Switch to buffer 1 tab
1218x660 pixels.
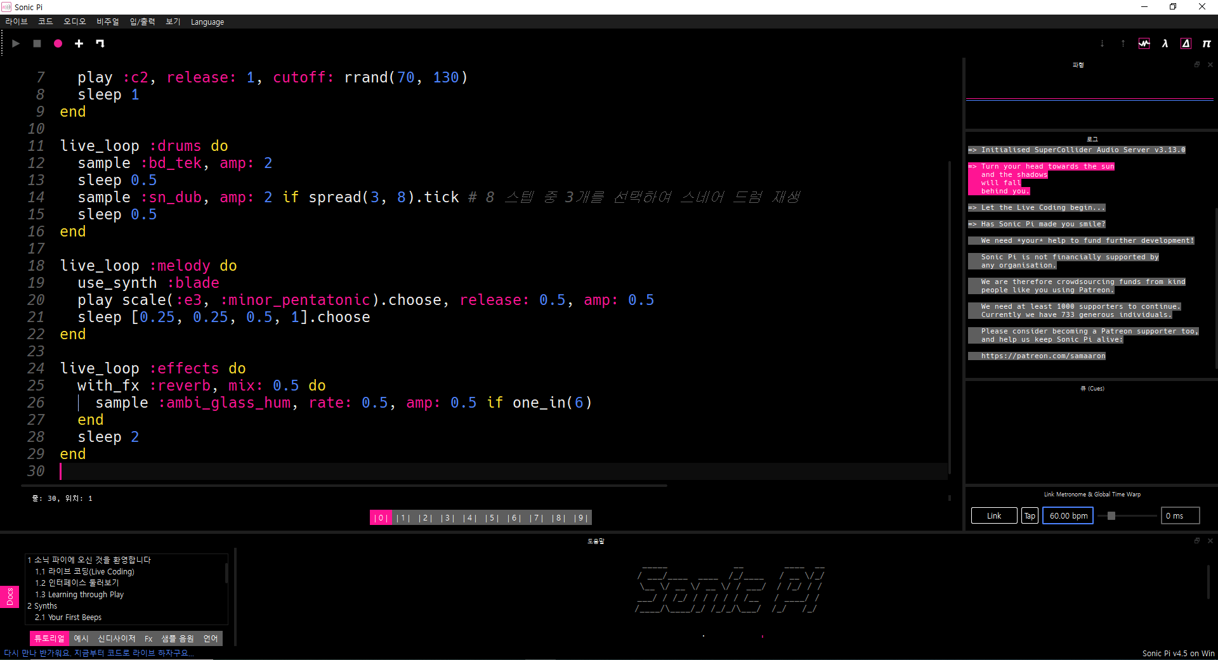(403, 518)
